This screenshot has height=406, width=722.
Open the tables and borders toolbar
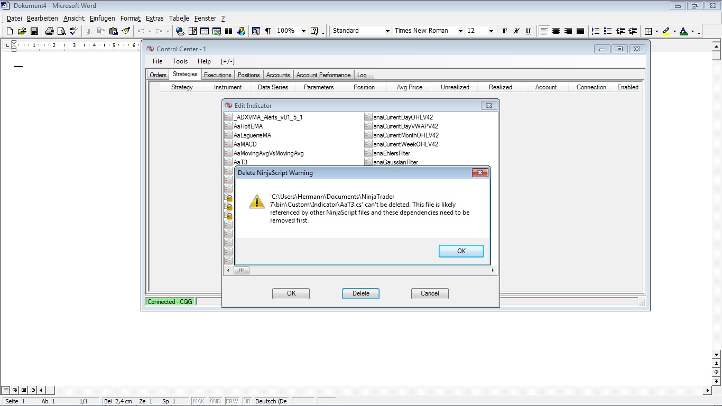pos(192,31)
